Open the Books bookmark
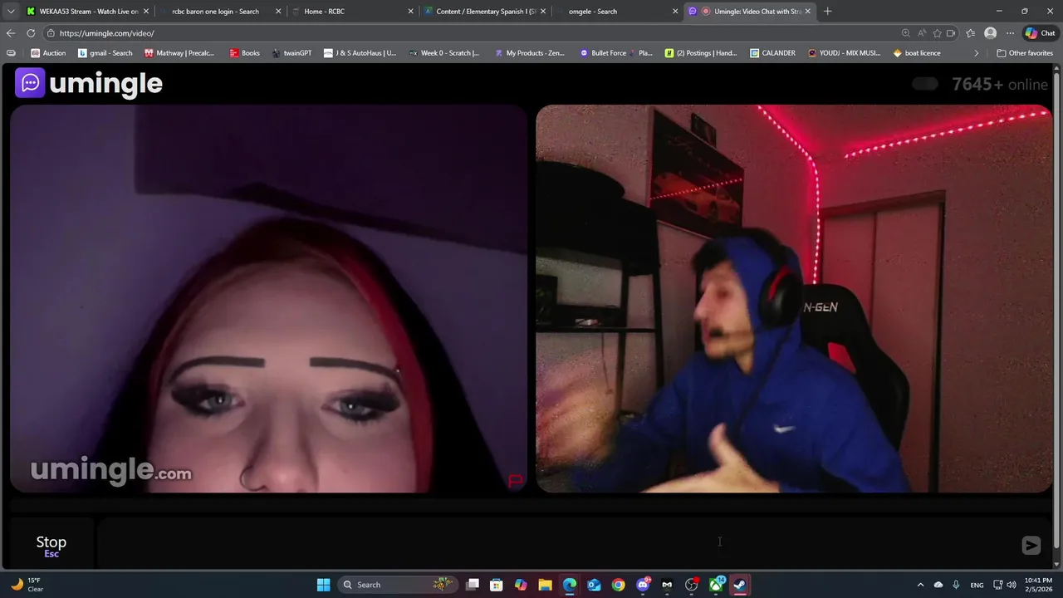1063x598 pixels. click(245, 53)
